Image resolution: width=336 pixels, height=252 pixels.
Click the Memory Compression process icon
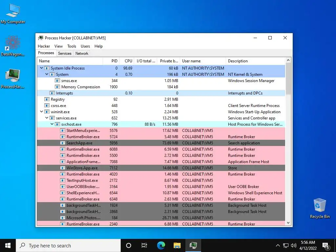coord(57,87)
